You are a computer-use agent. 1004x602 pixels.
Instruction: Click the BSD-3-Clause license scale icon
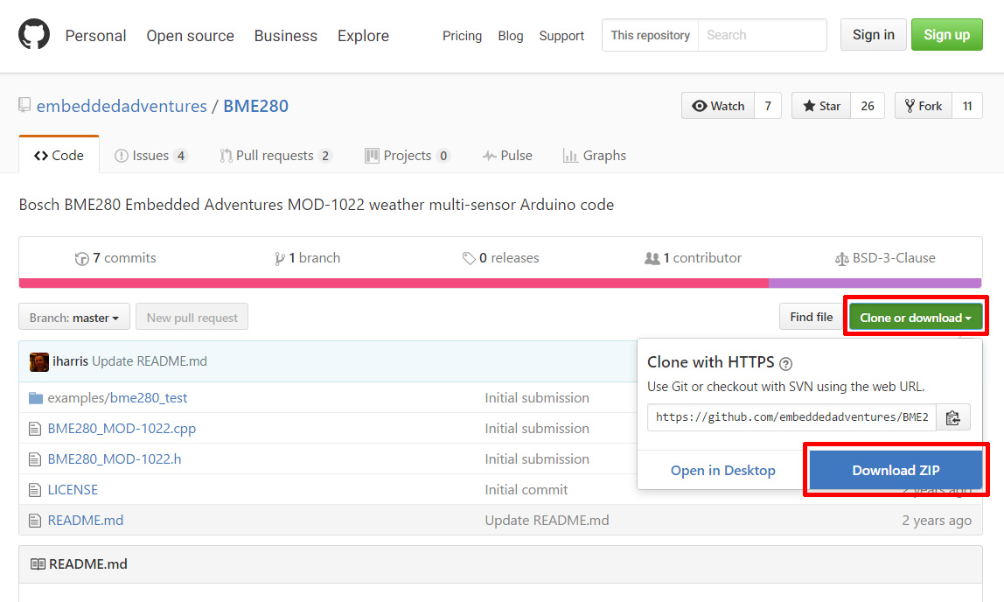(841, 259)
